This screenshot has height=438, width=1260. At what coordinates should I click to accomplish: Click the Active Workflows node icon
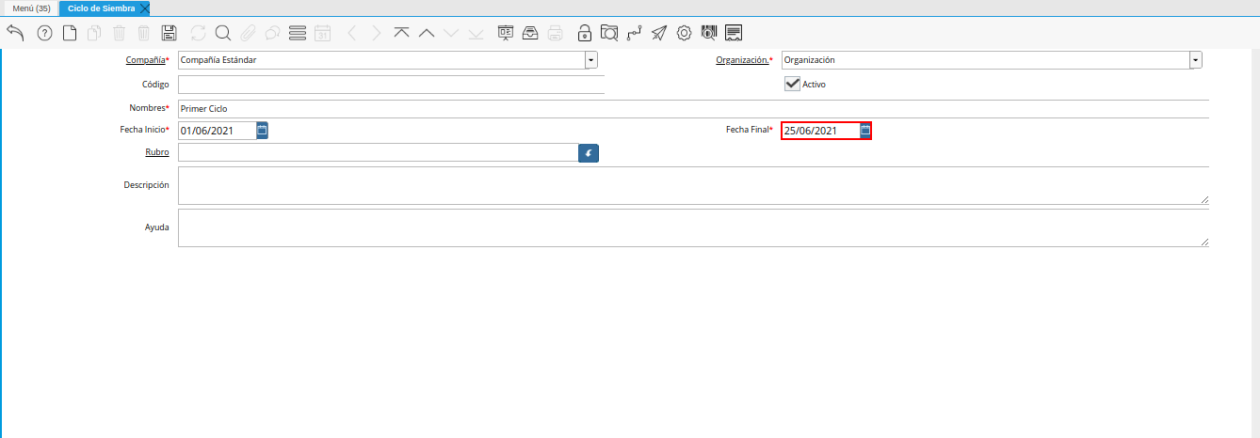[634, 33]
